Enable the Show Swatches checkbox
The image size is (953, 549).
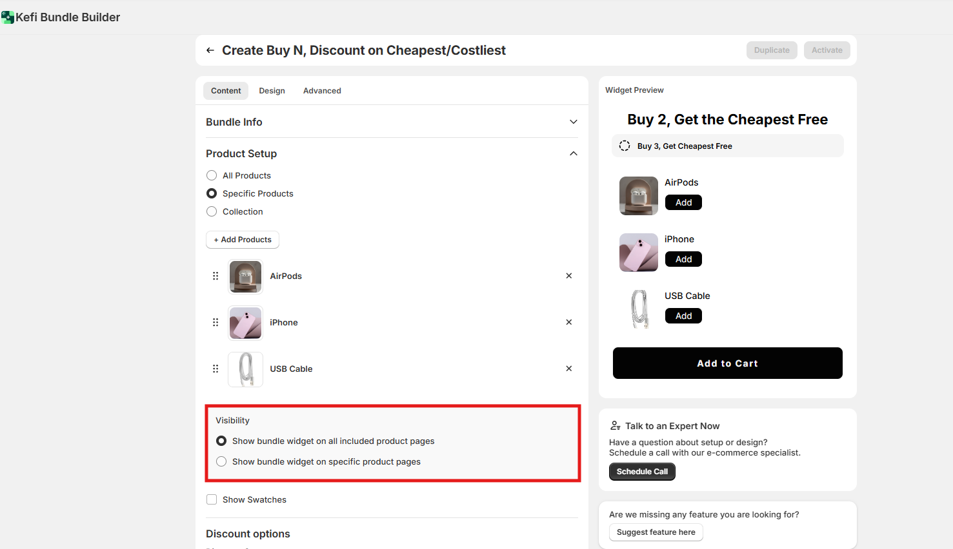click(212, 499)
